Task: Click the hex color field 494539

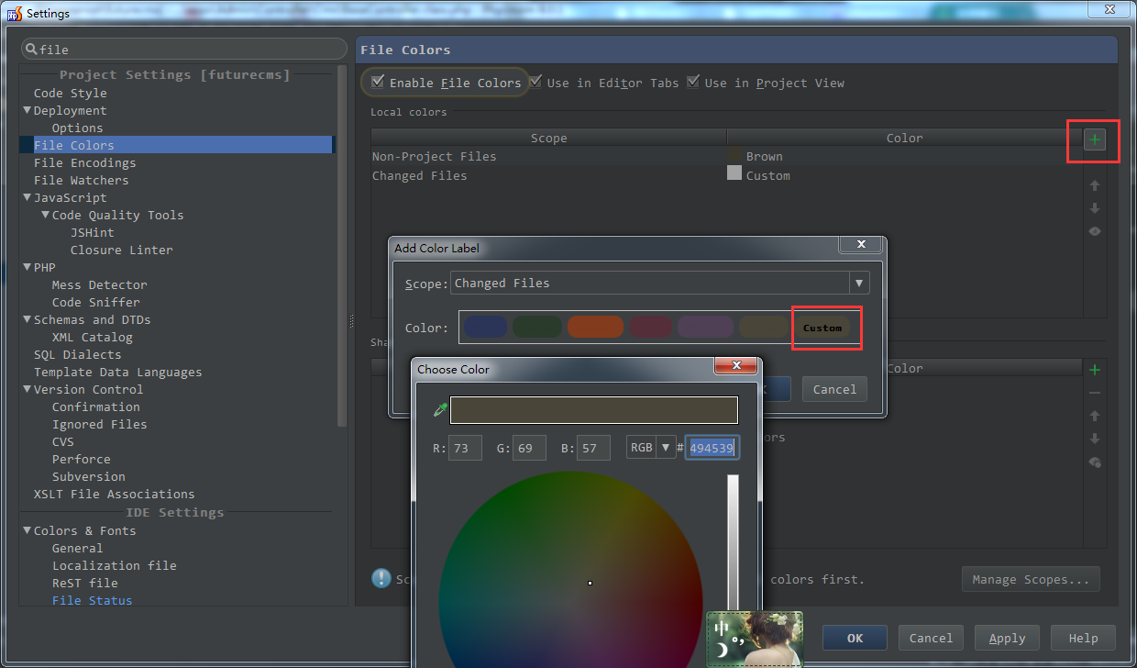Action: (712, 448)
